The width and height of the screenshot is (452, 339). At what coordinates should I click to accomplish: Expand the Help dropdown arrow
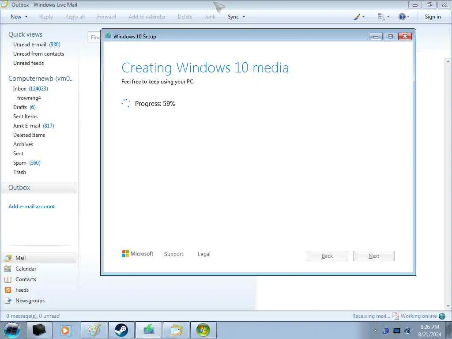(x=408, y=17)
